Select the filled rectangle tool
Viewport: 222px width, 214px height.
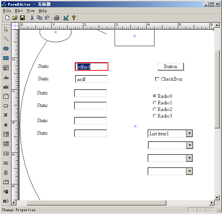[6, 58]
